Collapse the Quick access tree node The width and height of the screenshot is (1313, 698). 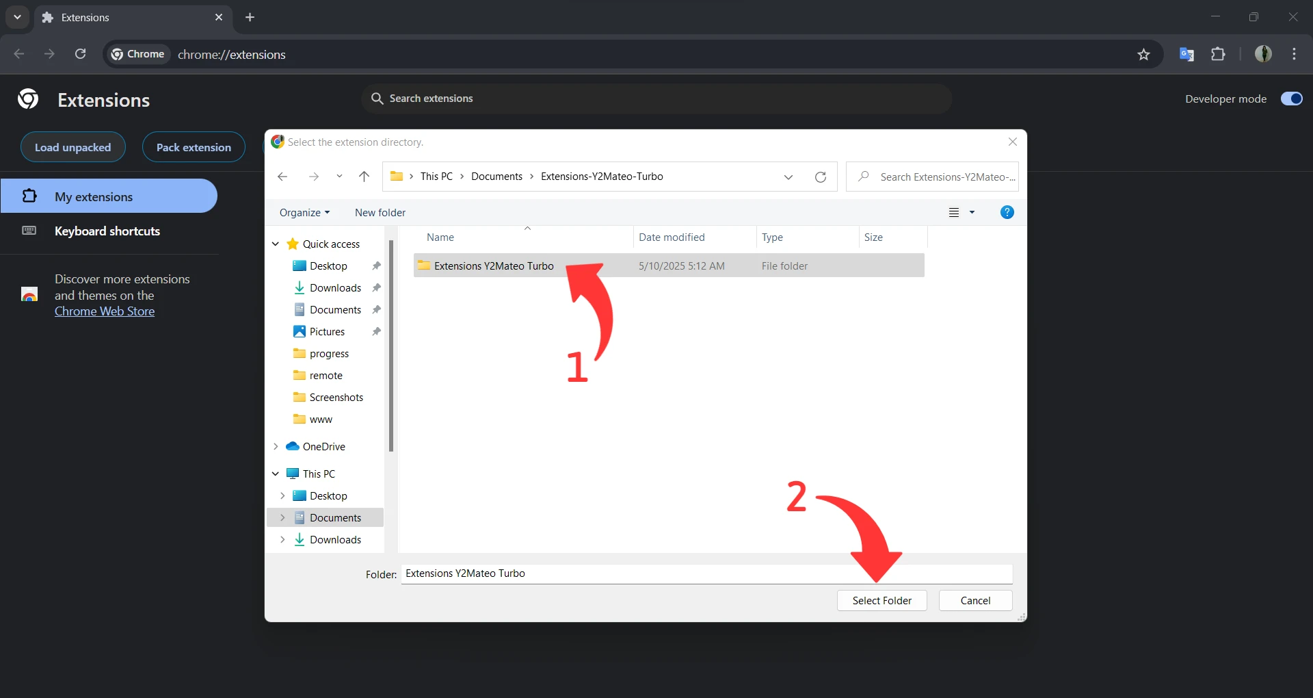click(276, 244)
